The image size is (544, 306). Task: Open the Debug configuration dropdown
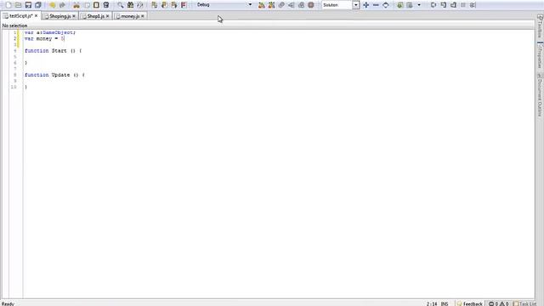[224, 5]
